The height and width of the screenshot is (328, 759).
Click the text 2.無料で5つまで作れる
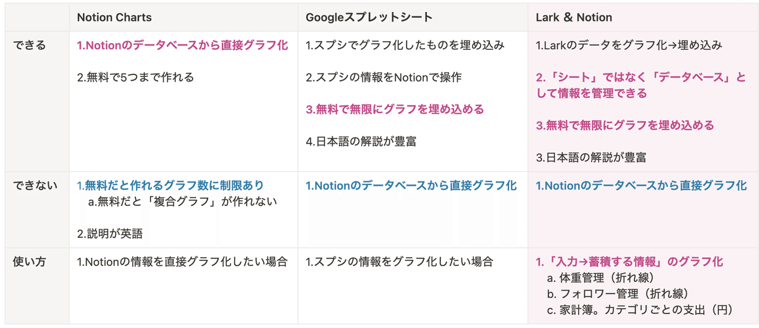[135, 78]
